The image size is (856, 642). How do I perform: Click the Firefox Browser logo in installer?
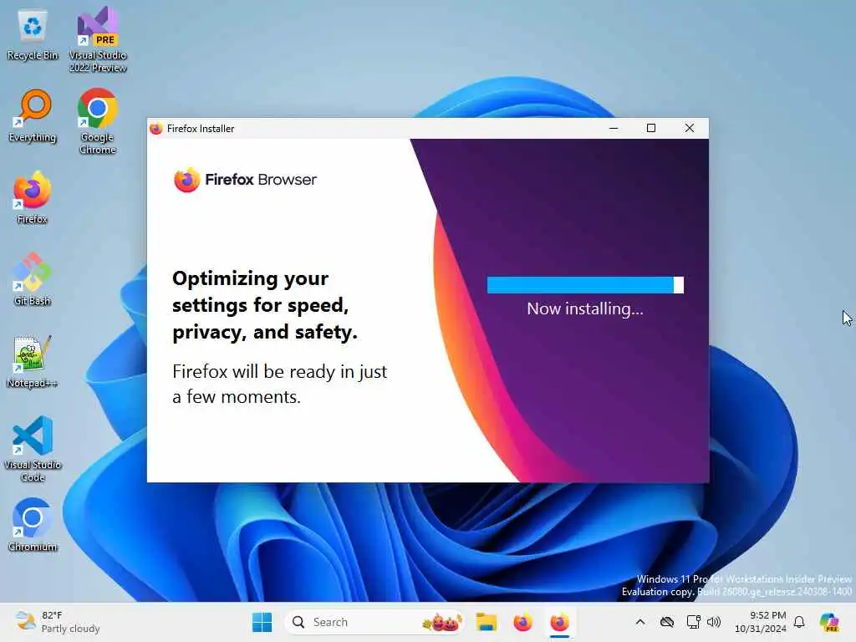pos(245,180)
